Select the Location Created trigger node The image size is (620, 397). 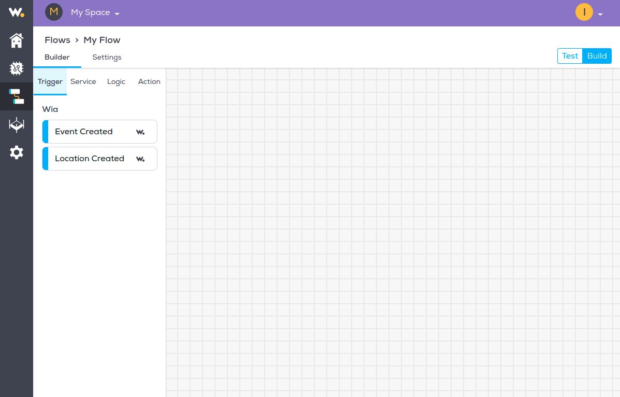pyautogui.click(x=99, y=159)
